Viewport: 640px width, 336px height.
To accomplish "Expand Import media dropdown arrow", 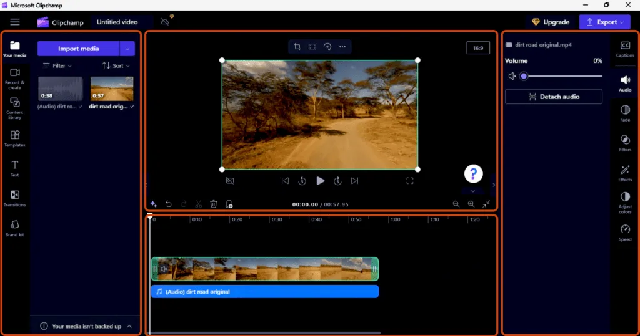I will point(127,49).
